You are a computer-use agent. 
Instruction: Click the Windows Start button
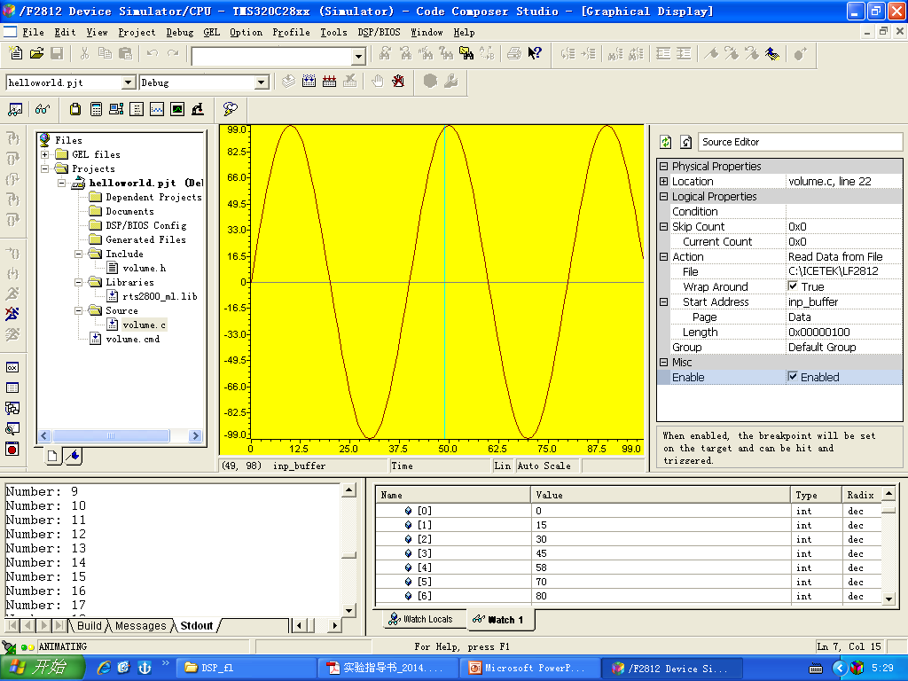point(42,668)
